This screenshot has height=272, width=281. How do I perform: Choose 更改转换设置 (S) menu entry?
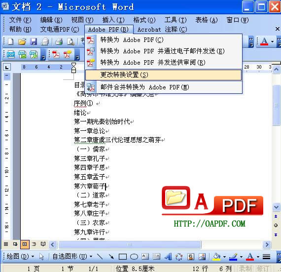click(163, 75)
